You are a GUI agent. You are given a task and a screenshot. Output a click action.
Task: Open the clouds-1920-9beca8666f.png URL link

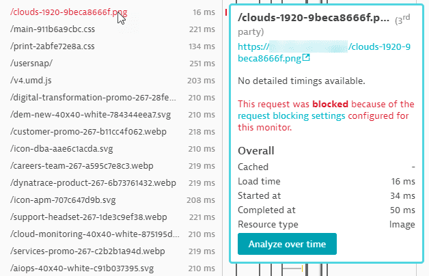(x=324, y=52)
